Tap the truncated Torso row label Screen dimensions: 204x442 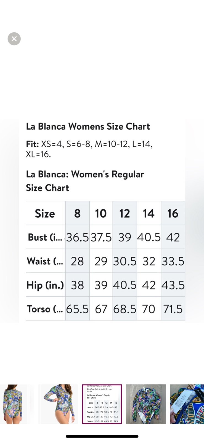pyautogui.click(x=45, y=309)
